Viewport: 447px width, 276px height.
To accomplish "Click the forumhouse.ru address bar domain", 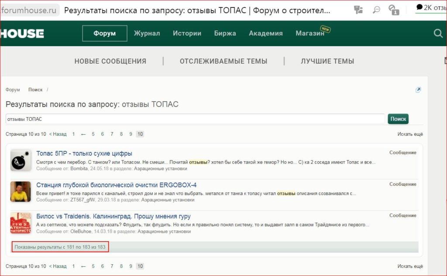I will click(x=29, y=10).
